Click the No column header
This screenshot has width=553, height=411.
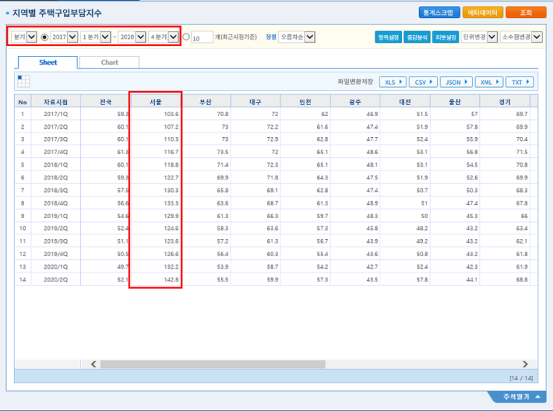point(22,102)
